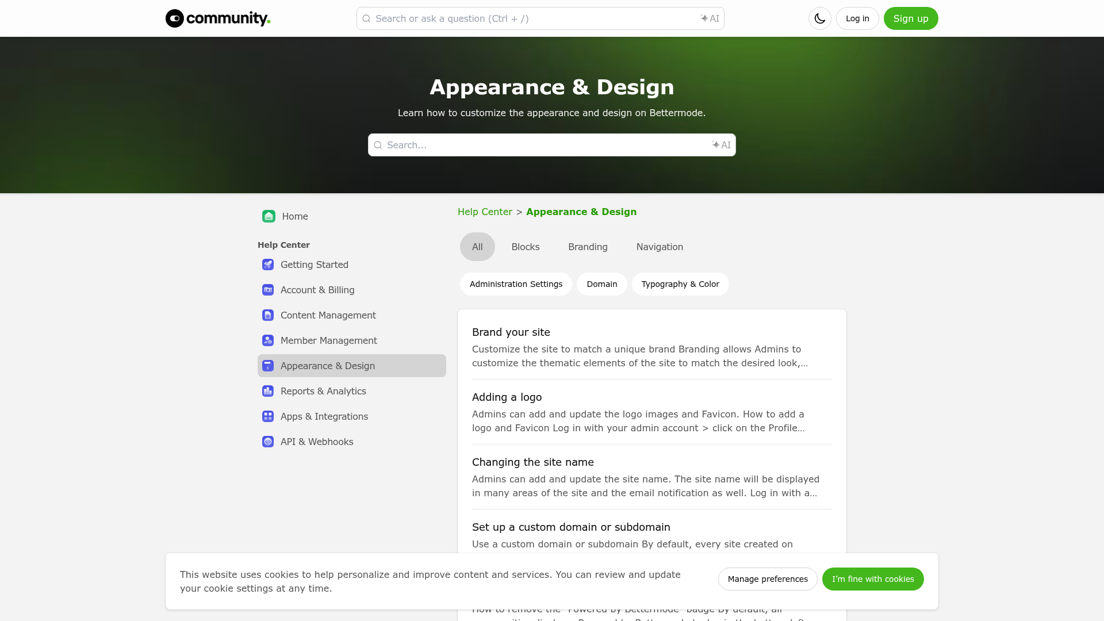This screenshot has width=1104, height=621.
Task: Click the Content Management icon
Action: point(268,315)
